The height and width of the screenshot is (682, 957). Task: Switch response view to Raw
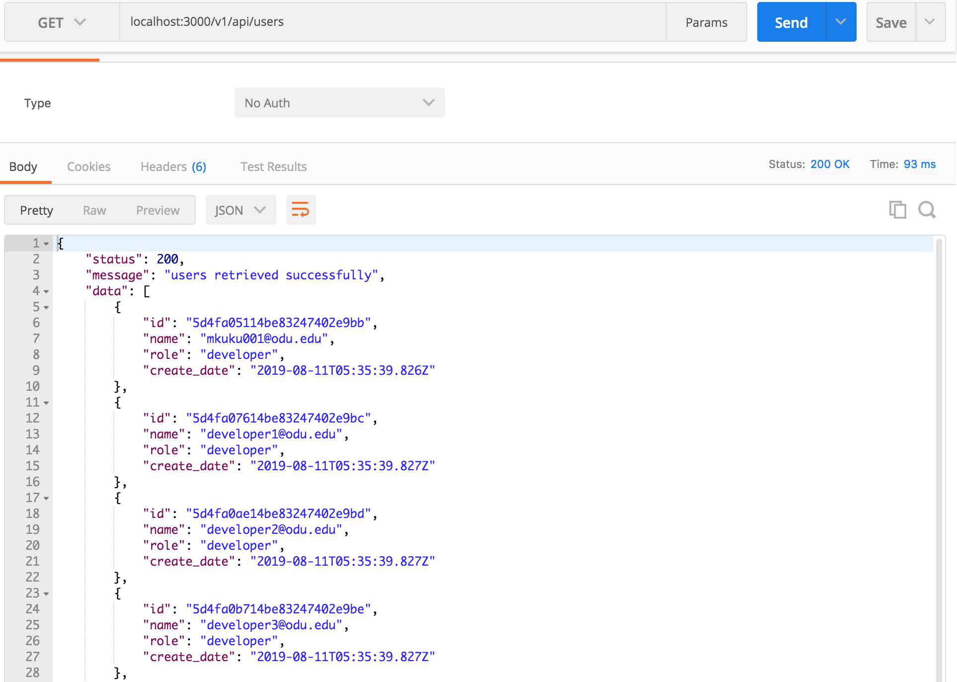click(94, 210)
